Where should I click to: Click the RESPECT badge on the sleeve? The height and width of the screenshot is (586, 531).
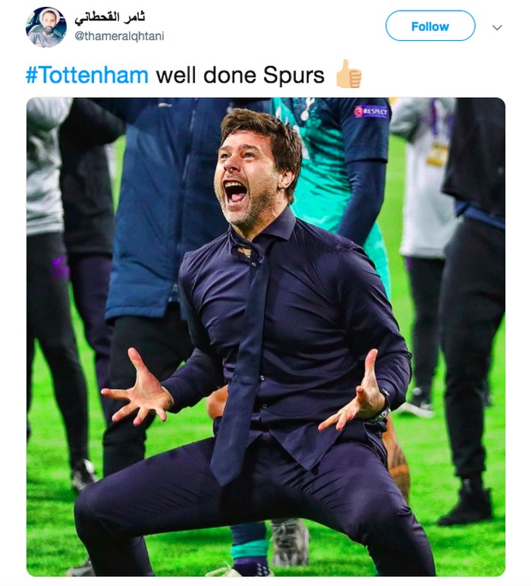pyautogui.click(x=370, y=112)
